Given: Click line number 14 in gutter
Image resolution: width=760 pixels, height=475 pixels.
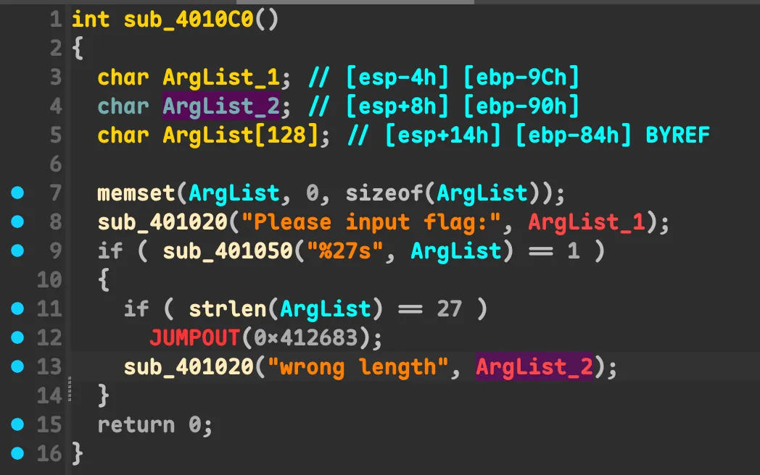Looking at the screenshot, I should click(x=49, y=395).
